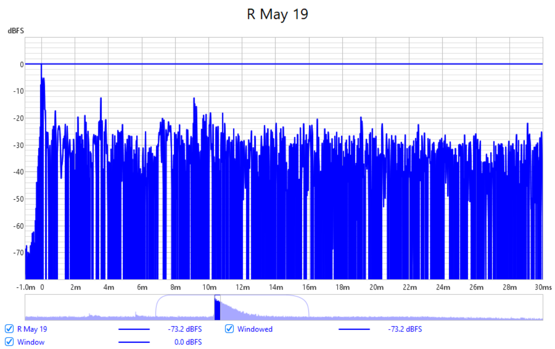Screen dimensions: 555x349
Task: Click the R May 19 line color sample
Action: [x=134, y=329]
